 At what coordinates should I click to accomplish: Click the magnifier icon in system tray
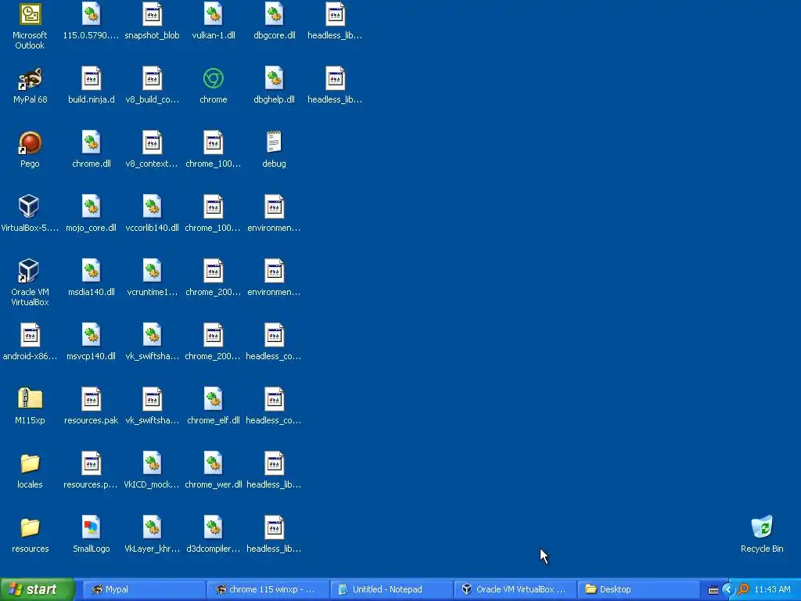(743, 589)
